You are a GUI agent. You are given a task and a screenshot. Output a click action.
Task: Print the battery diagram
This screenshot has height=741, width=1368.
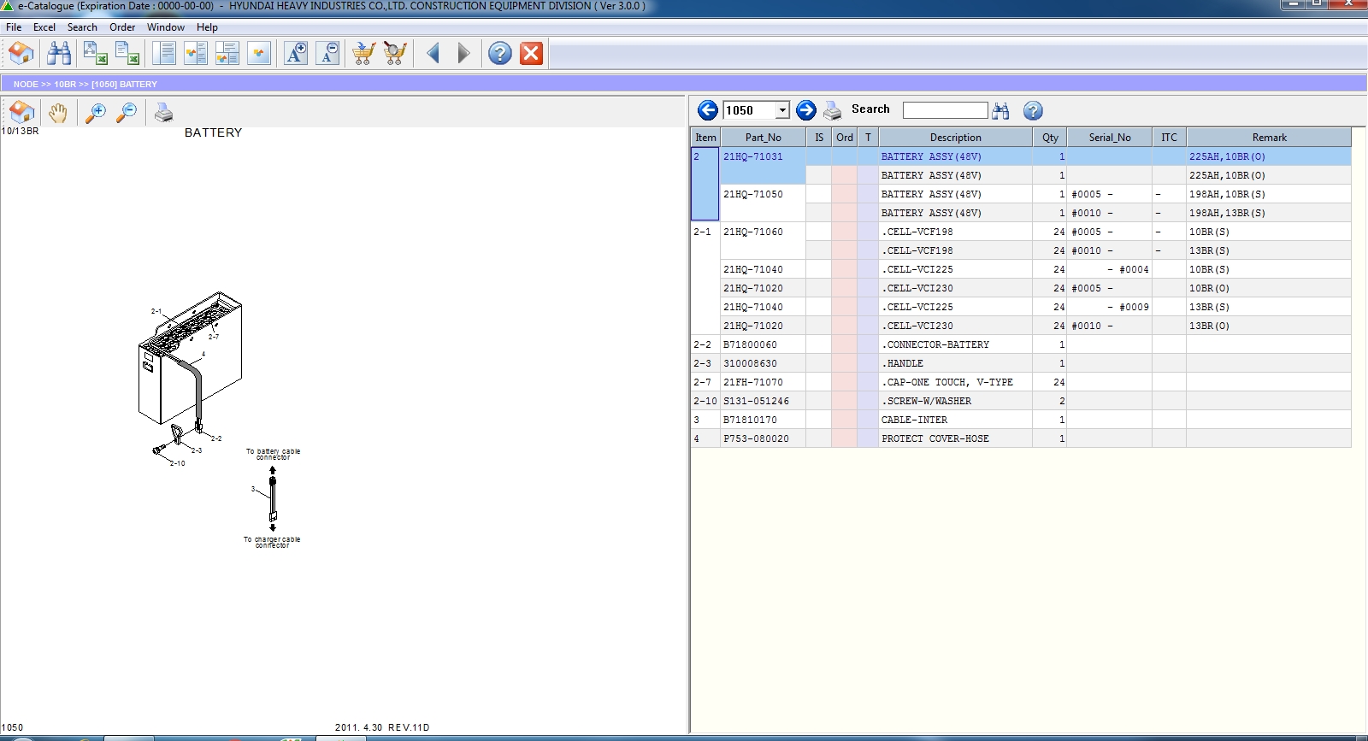pos(163,112)
